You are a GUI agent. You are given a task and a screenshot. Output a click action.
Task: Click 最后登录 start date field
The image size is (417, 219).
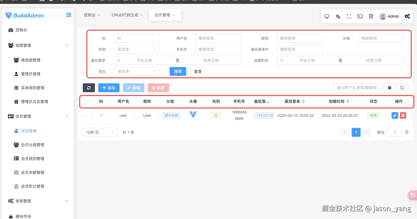click(144, 60)
